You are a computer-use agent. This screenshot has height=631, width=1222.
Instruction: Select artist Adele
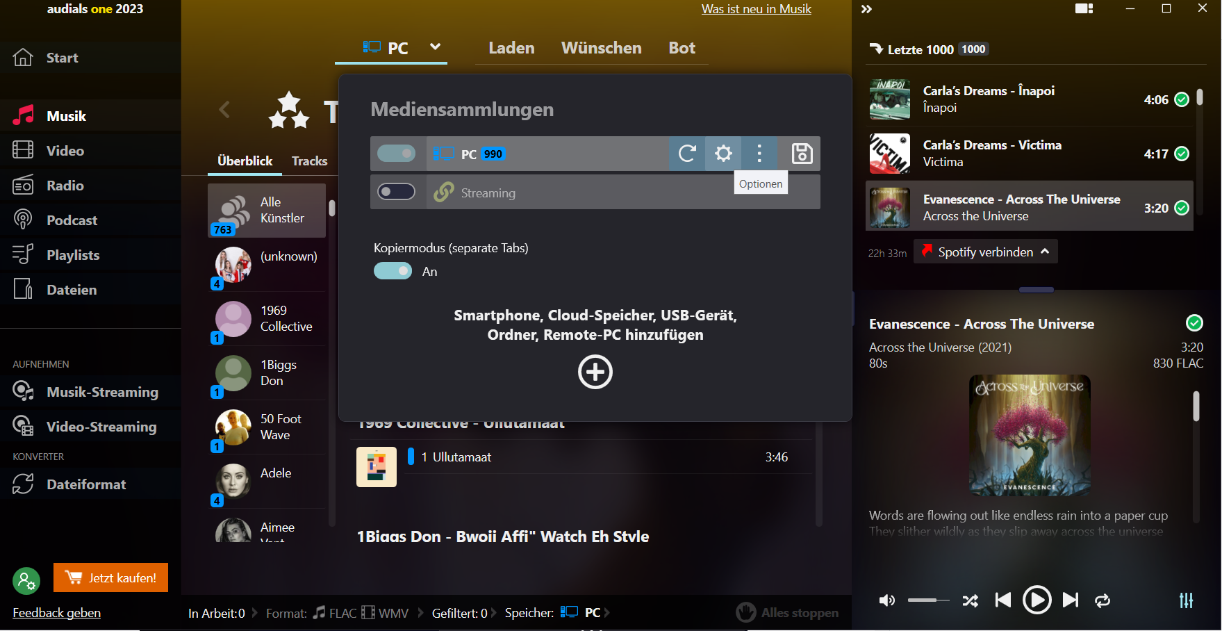tap(267, 482)
